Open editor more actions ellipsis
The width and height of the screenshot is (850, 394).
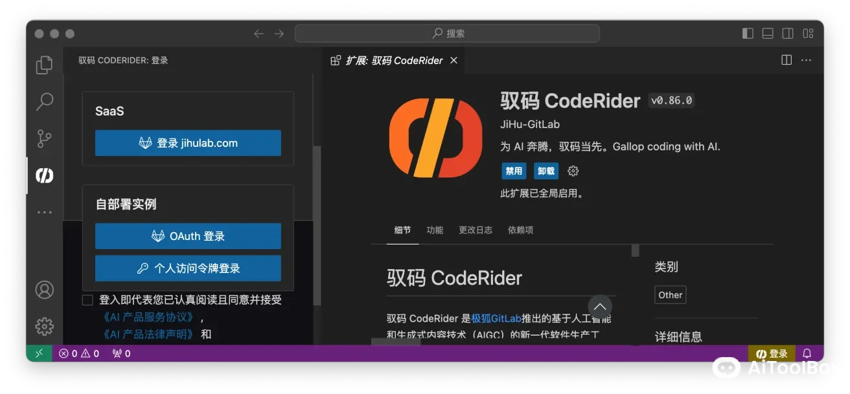806,60
